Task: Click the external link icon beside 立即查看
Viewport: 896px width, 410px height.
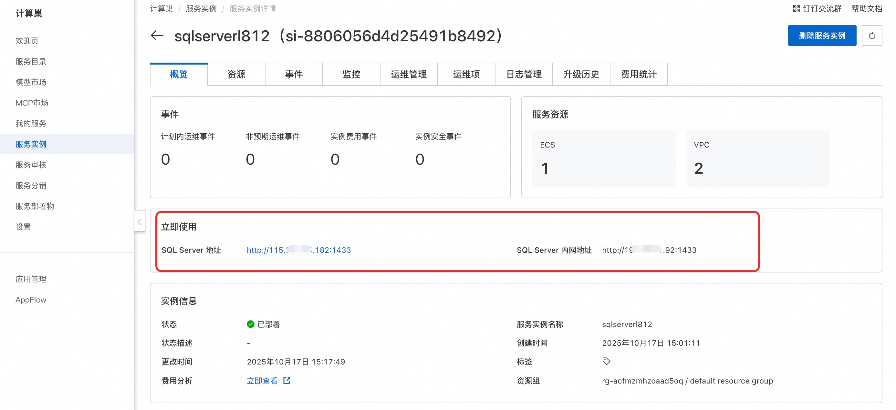Action: click(x=287, y=380)
